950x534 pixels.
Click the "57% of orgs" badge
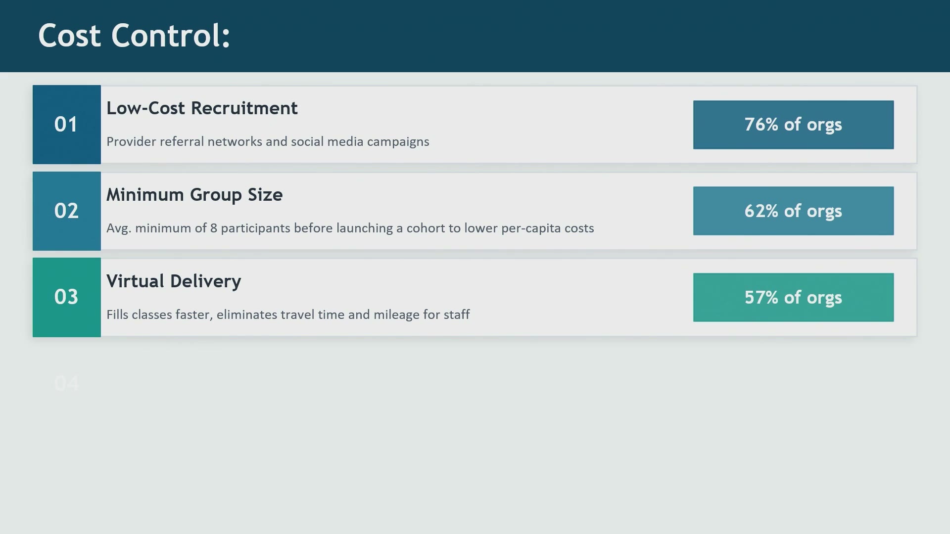(x=793, y=297)
